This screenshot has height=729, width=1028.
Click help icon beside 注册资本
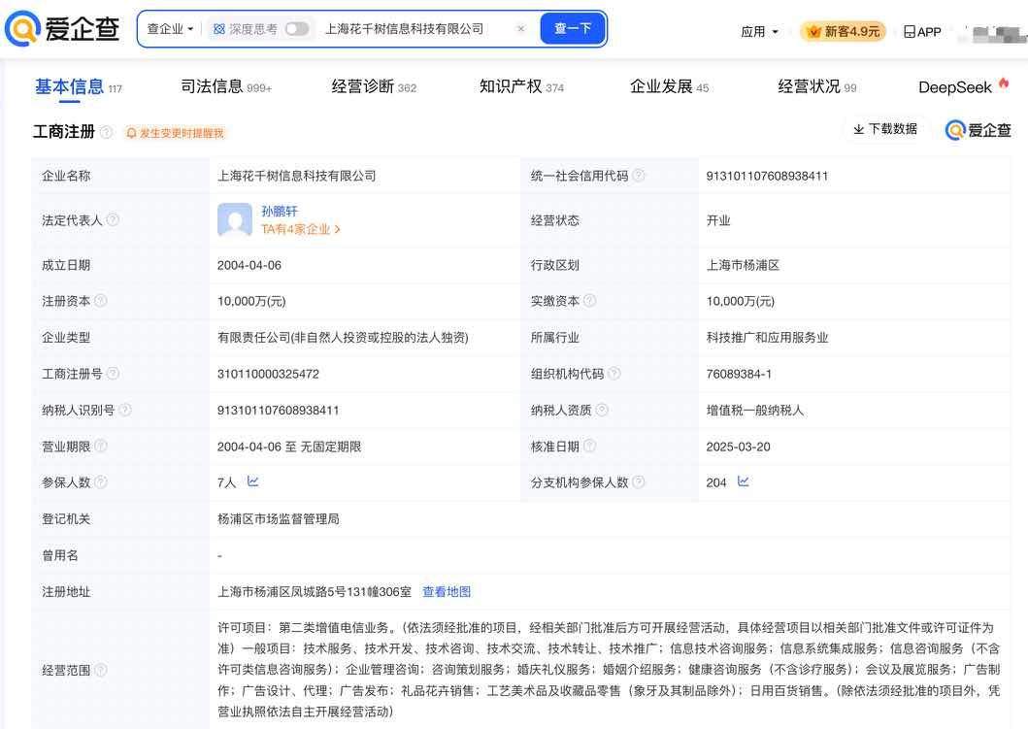(100, 300)
